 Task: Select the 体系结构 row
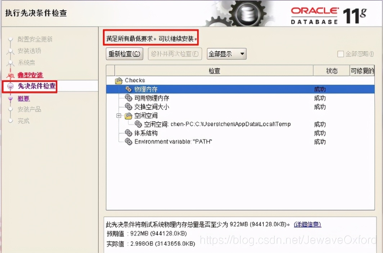click(240, 133)
